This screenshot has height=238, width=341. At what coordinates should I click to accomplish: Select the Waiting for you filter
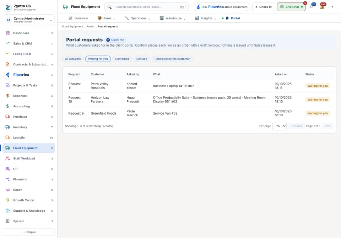pos(98,59)
